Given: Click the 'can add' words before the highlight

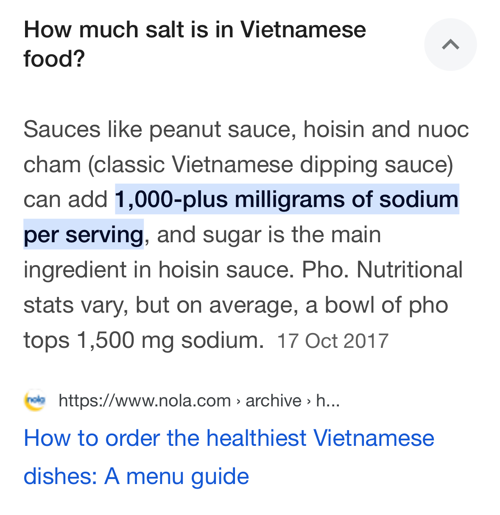Looking at the screenshot, I should pos(66,199).
